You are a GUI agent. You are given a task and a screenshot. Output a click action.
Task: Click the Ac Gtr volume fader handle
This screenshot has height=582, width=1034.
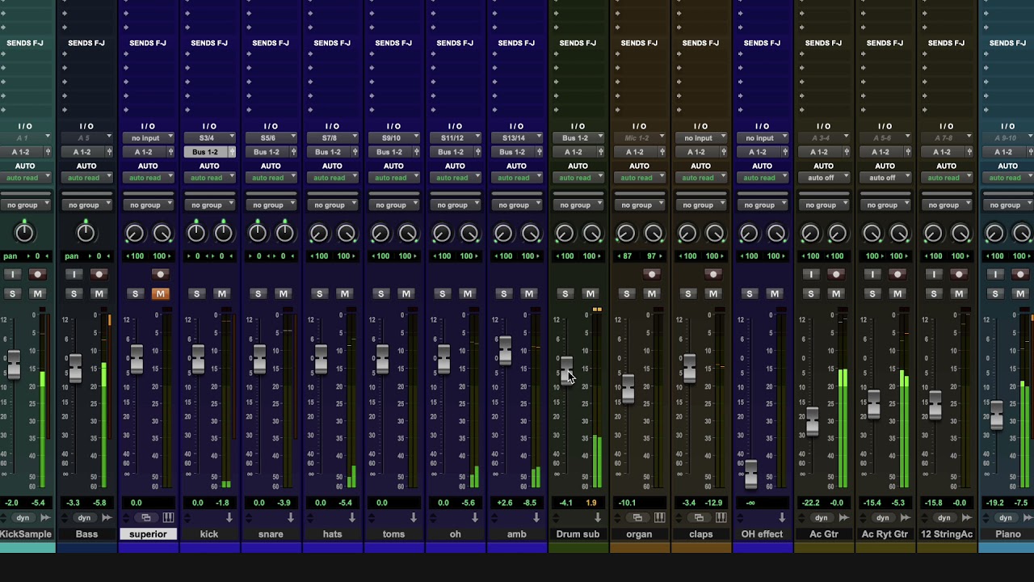(x=812, y=422)
